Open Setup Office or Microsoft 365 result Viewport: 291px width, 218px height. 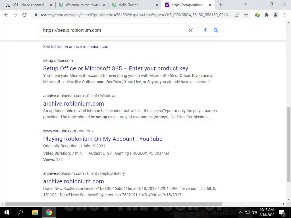coord(116,68)
